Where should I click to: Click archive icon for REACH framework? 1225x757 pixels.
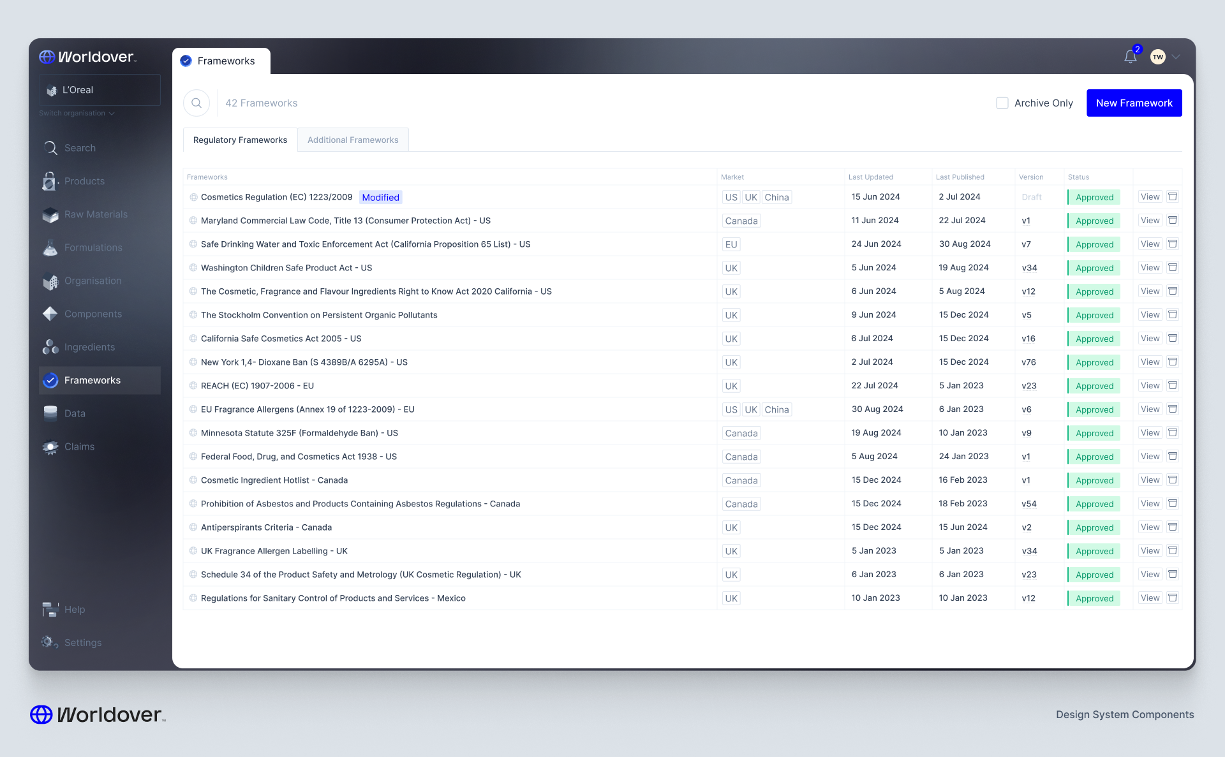[1173, 385]
